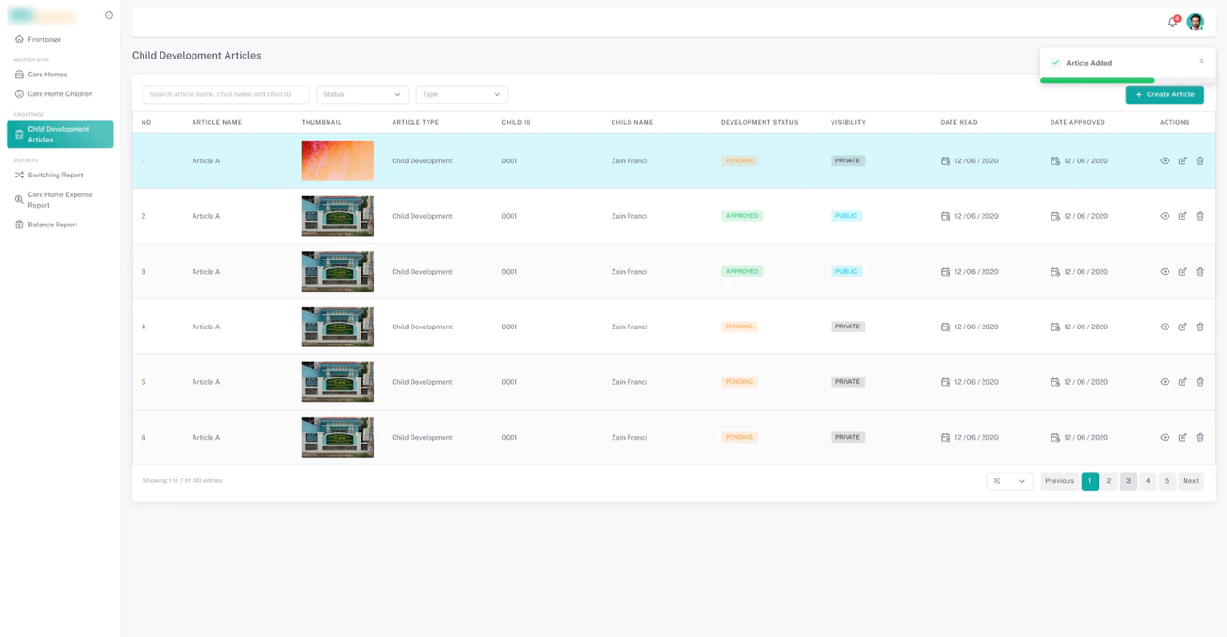Screen dimensions: 1227x637
Task: Dismiss the Article Added notification
Action: 1202,62
